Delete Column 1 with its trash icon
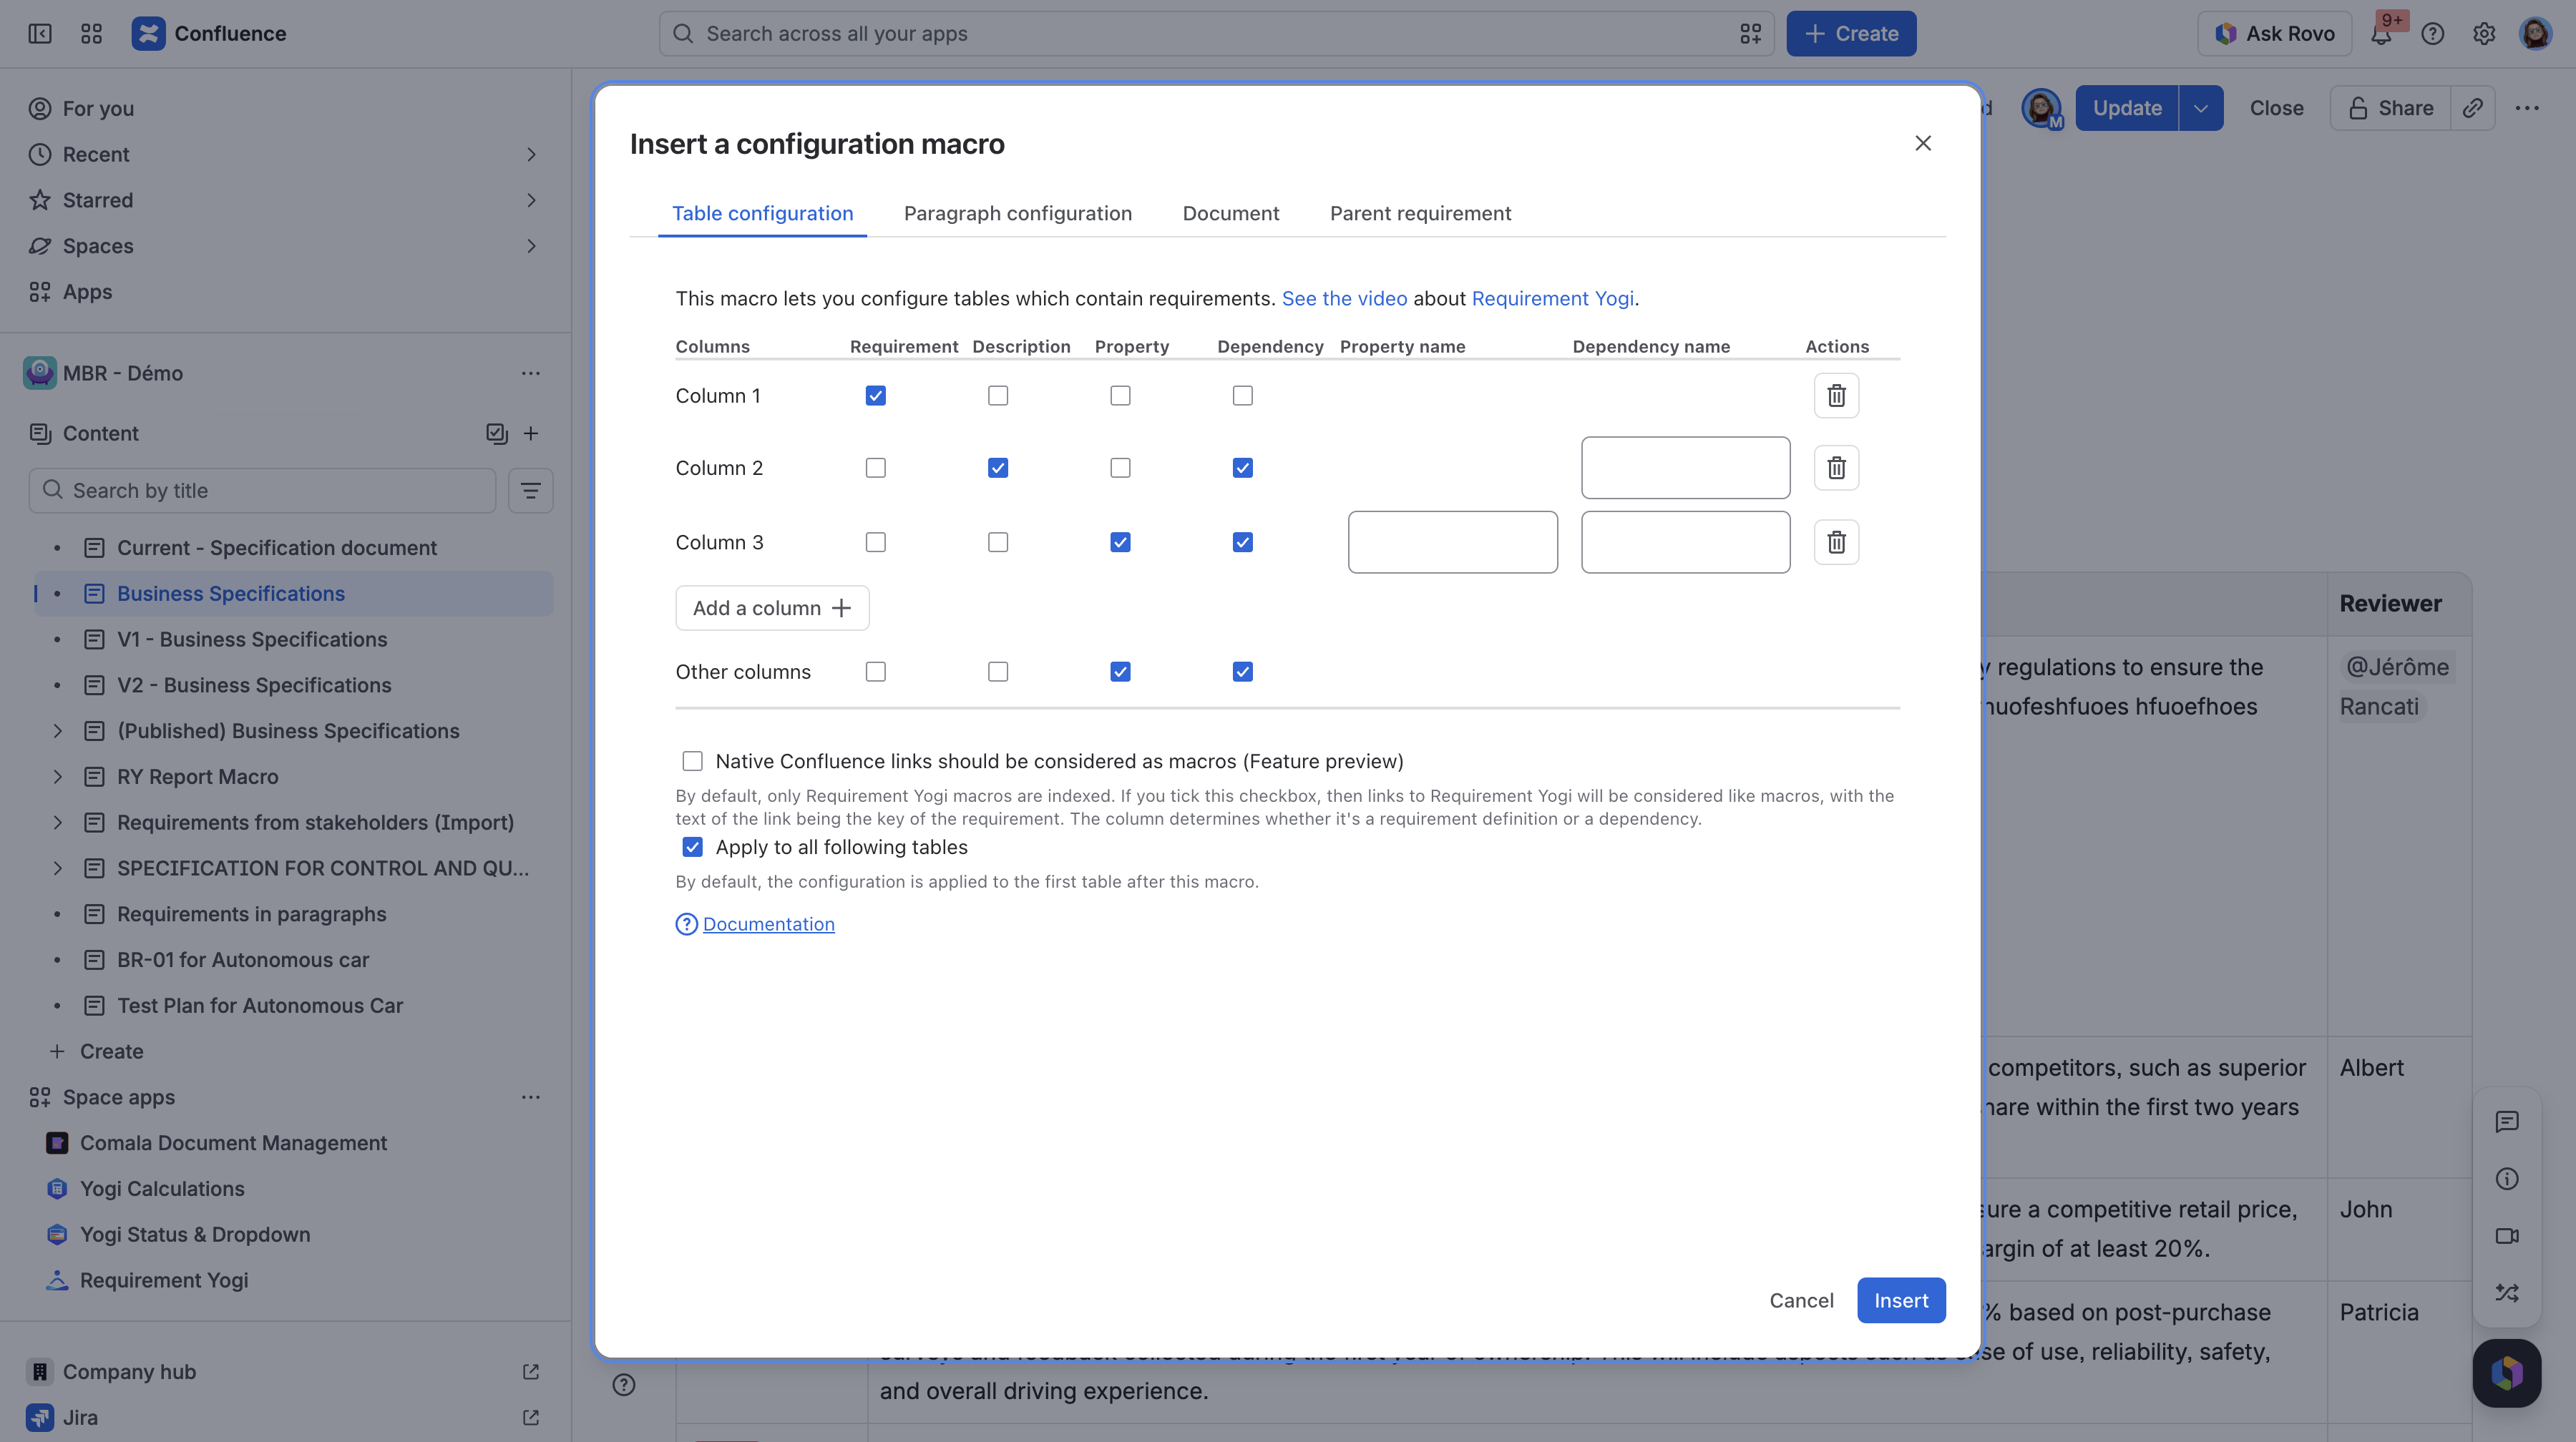Screen dimensions: 2576x1442 [x=1836, y=396]
